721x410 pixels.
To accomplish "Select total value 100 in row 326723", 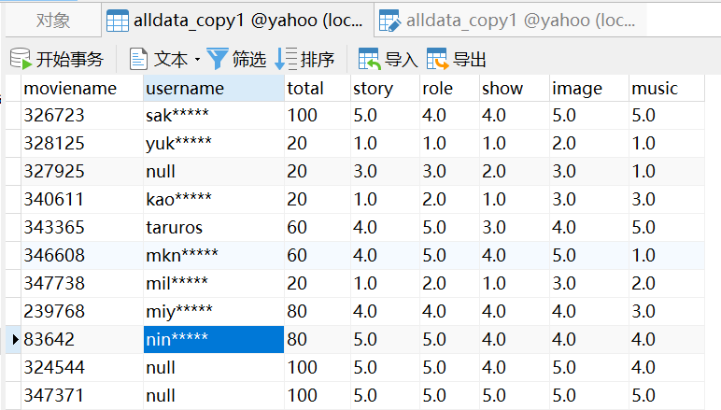I will 318,116.
